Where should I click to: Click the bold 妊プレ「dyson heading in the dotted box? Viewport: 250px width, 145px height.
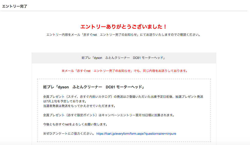click(x=94, y=87)
